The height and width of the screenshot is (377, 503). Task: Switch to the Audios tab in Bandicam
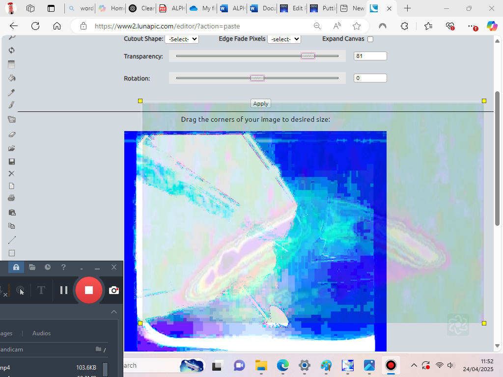41,333
